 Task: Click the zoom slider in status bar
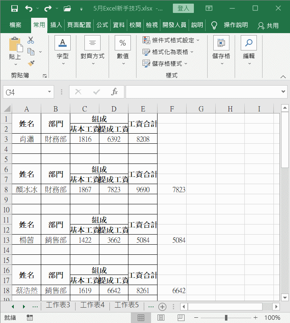226,318
